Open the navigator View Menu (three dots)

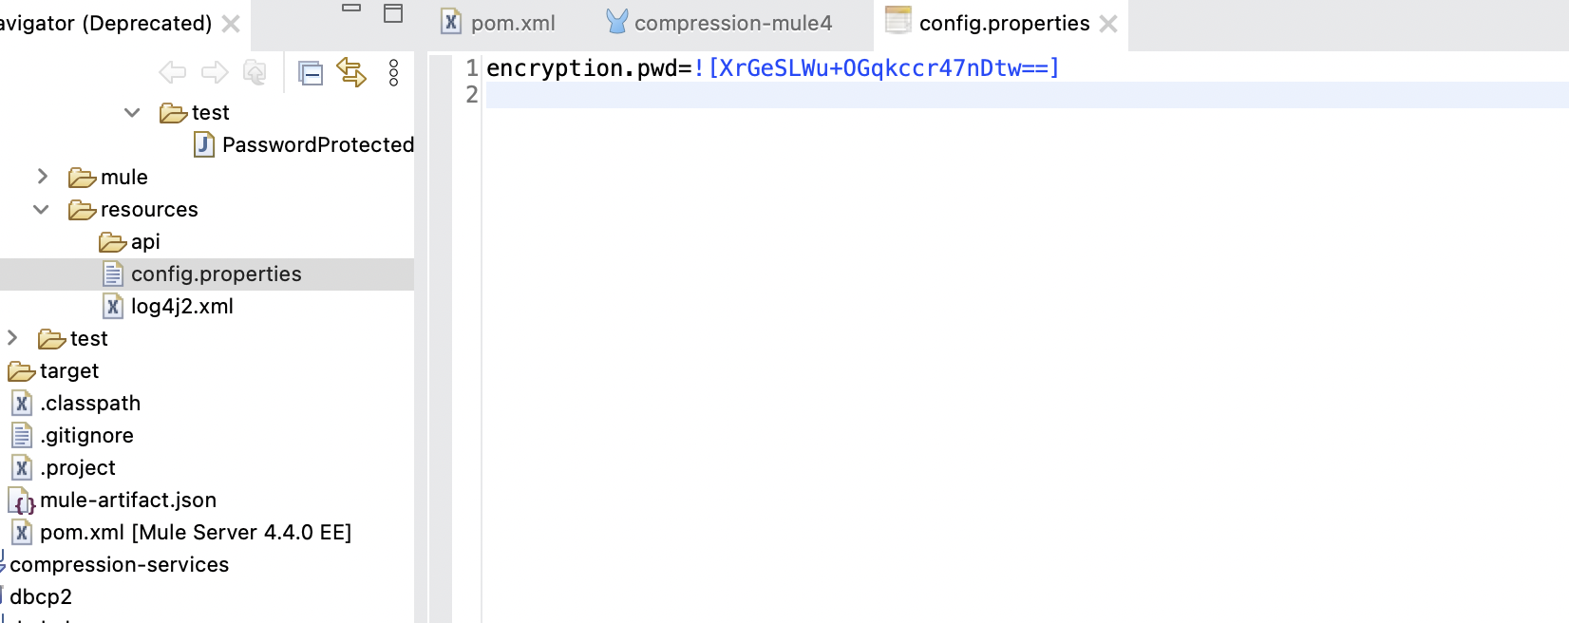(394, 73)
